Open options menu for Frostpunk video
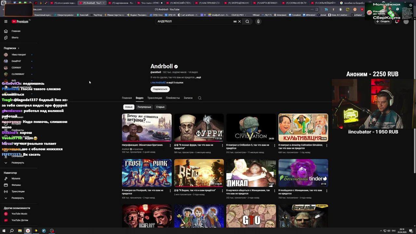Viewport: 416px width, 234px height. click(170, 191)
